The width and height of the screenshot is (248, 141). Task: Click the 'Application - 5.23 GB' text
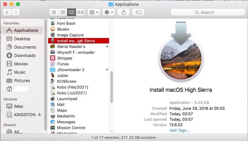[189, 103]
